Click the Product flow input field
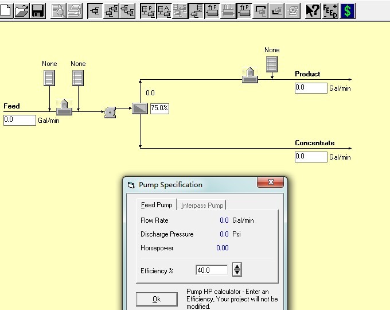 [x=311, y=88]
